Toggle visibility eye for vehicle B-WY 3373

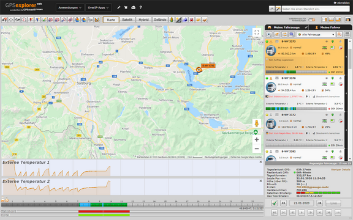tap(327, 42)
